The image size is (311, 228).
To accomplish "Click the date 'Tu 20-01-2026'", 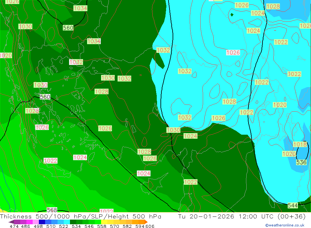I will coord(206,216).
